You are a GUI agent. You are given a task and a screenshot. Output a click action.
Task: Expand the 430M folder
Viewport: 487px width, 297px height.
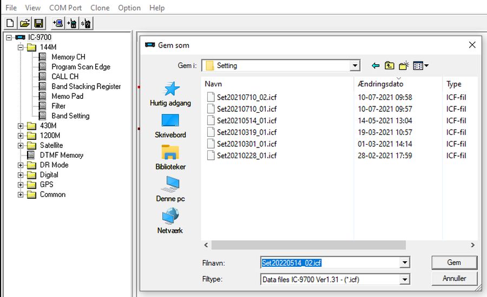(x=21, y=126)
